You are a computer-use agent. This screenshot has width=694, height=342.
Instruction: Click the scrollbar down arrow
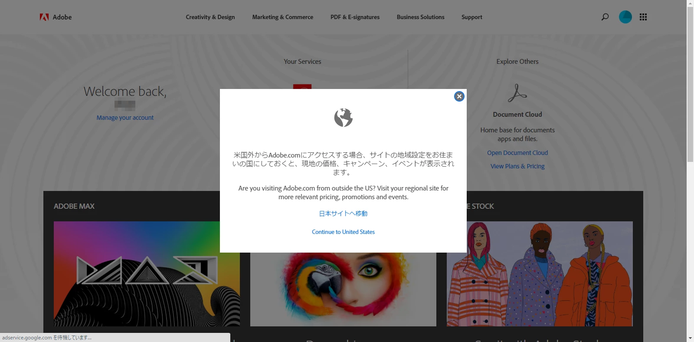pyautogui.click(x=690, y=338)
